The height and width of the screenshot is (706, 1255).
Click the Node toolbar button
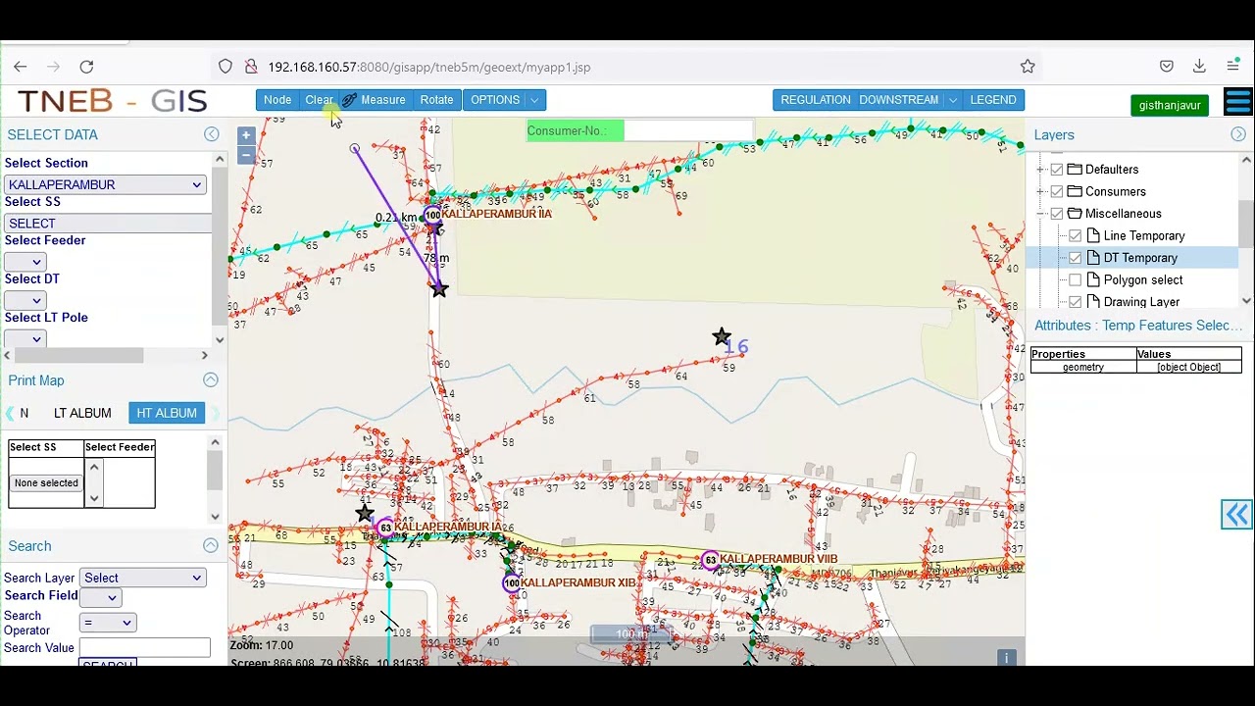coord(277,100)
